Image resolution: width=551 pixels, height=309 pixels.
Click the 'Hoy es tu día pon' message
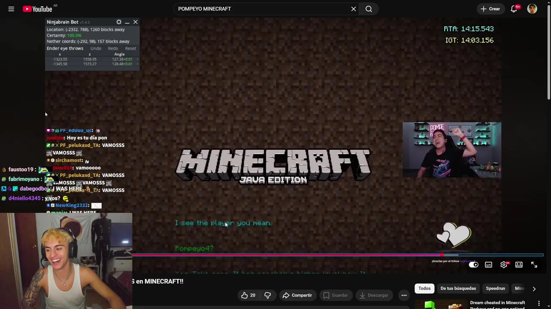click(87, 138)
